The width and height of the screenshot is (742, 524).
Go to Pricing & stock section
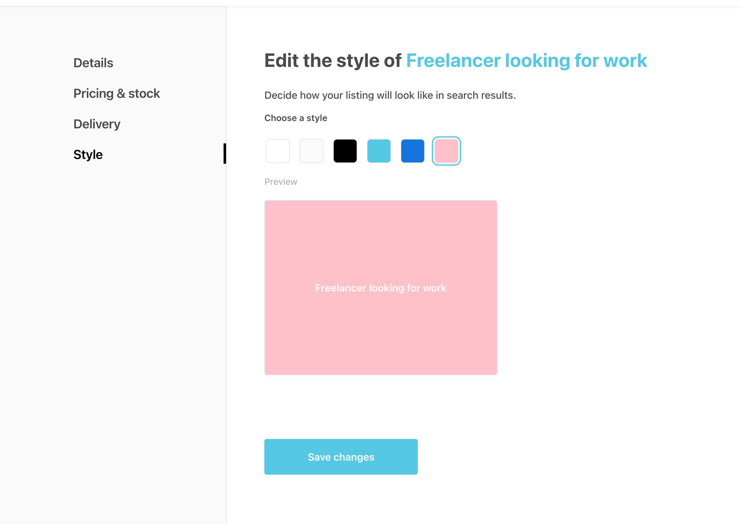point(116,93)
